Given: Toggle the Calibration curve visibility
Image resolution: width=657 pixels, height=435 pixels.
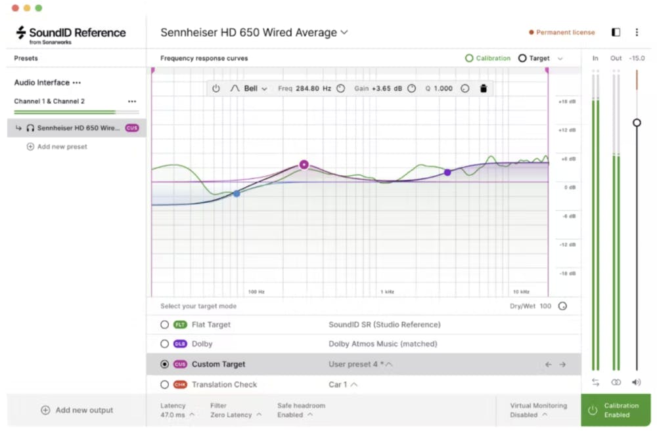Looking at the screenshot, I should click(487, 58).
